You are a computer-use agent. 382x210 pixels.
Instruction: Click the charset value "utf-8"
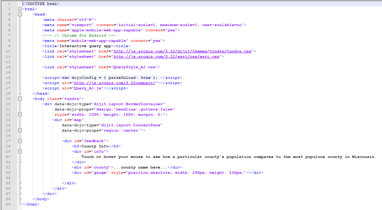[x=85, y=20]
